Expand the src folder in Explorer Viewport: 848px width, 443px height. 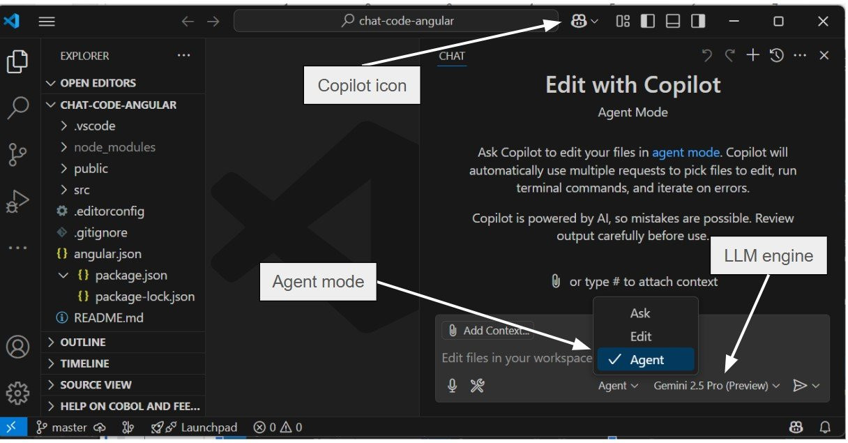[x=82, y=189]
